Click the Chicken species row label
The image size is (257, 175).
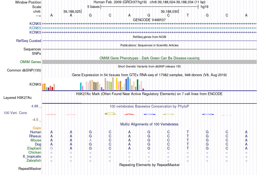point(35,152)
